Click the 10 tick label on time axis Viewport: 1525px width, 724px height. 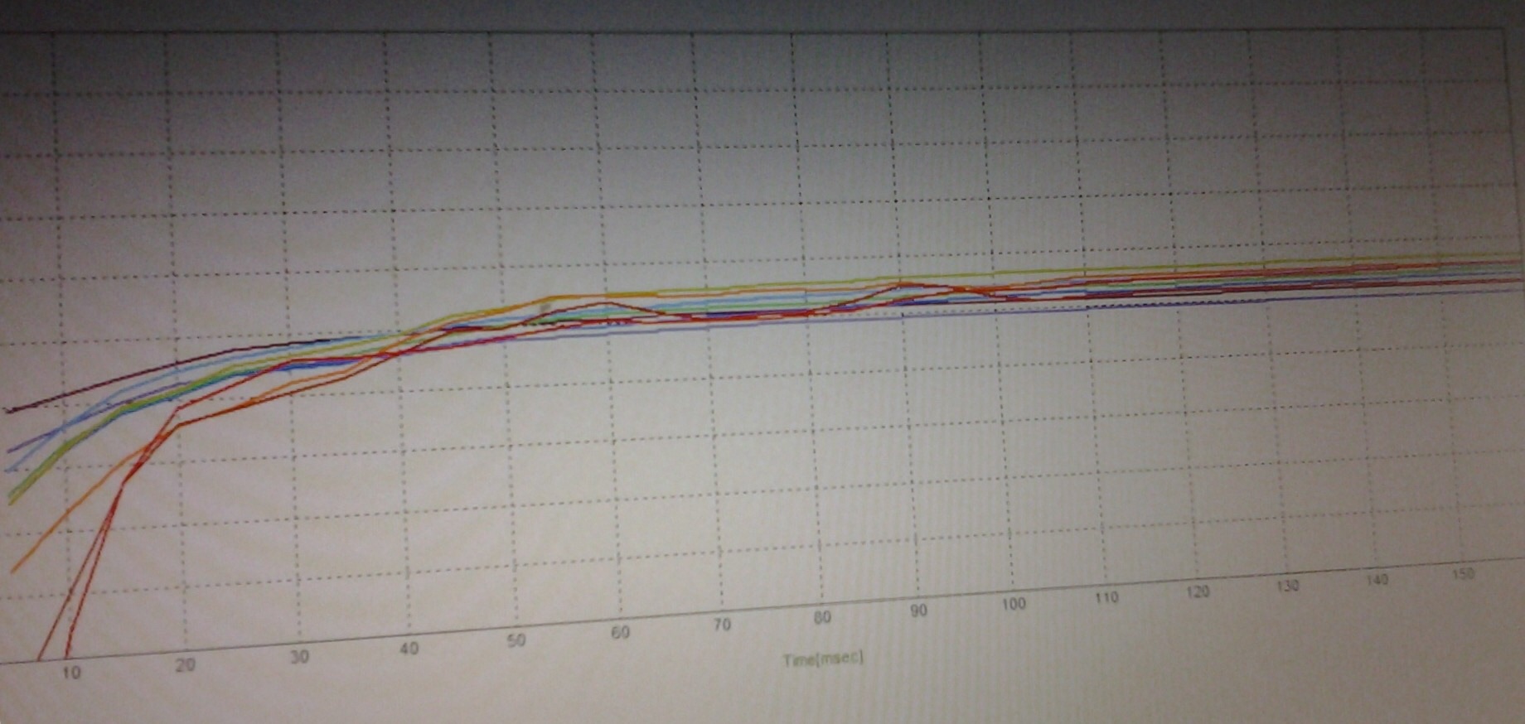tap(72, 673)
